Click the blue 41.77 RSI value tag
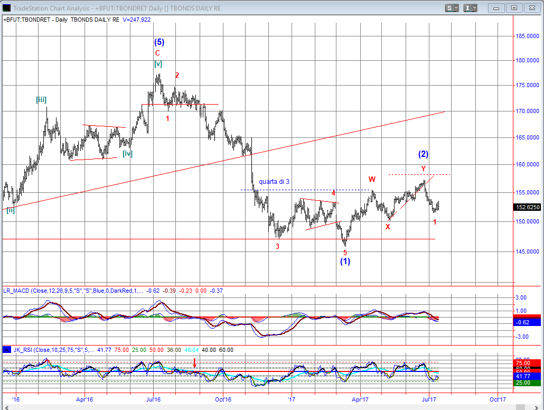 pyautogui.click(x=527, y=376)
